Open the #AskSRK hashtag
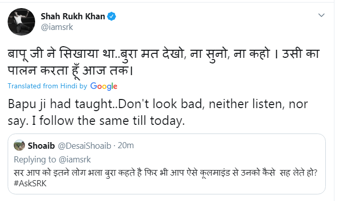 (x=30, y=183)
